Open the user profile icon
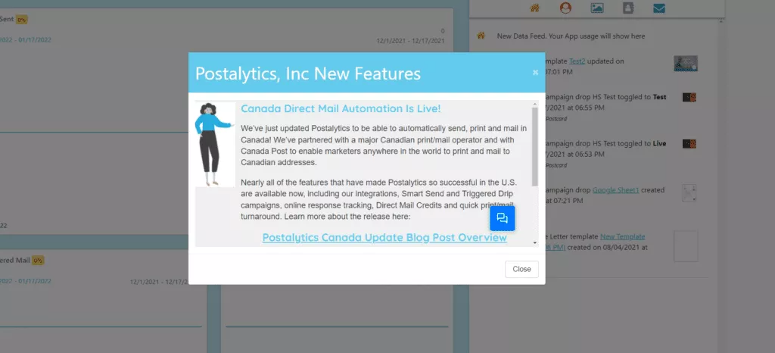The height and width of the screenshot is (353, 775). pyautogui.click(x=565, y=8)
